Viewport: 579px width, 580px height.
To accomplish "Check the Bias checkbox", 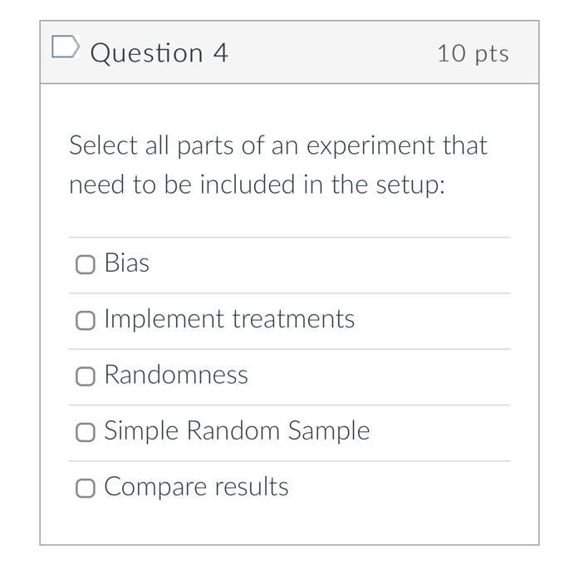I will click(85, 264).
